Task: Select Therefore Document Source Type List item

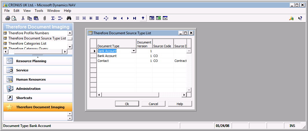Action: 37,38
